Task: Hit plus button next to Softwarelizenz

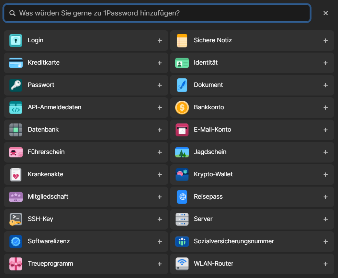Action: [x=159, y=242]
